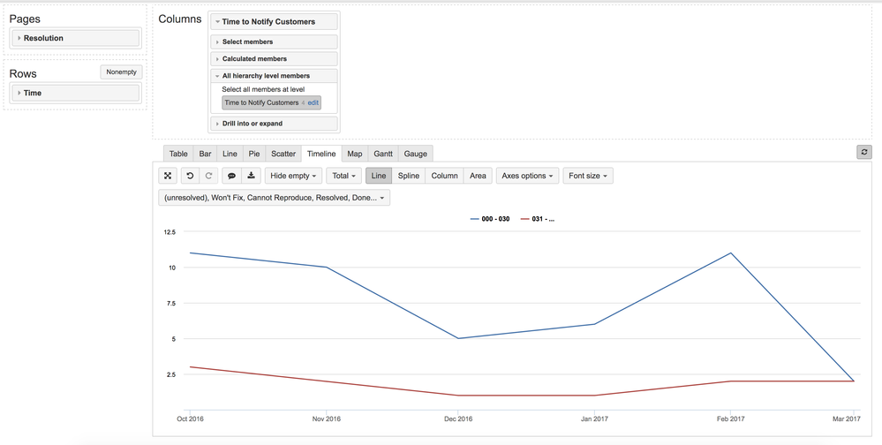Switch to the Scatter tab

click(x=283, y=154)
